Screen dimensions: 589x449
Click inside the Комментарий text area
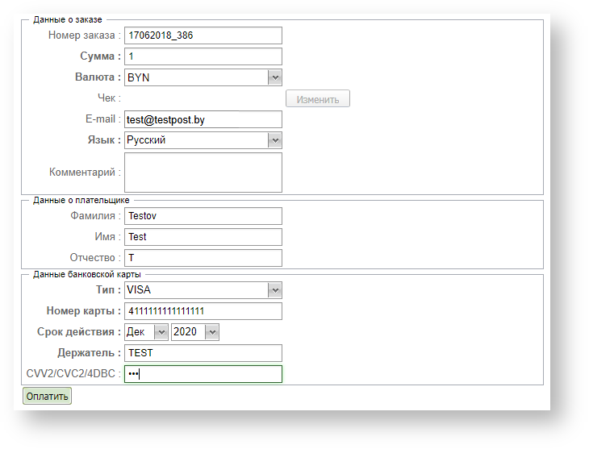point(203,173)
